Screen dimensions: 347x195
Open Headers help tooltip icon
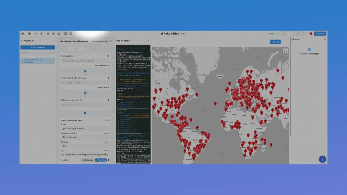[109, 160]
